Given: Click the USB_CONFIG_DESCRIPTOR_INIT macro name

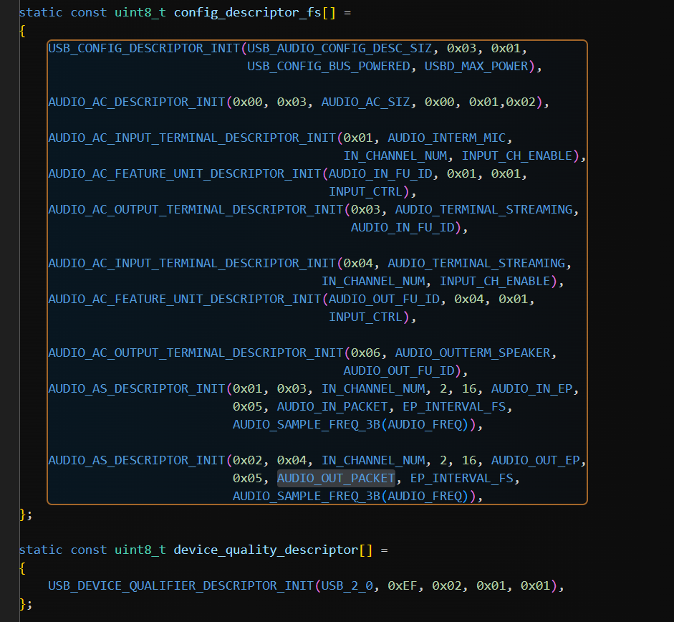Looking at the screenshot, I should click(x=143, y=49).
